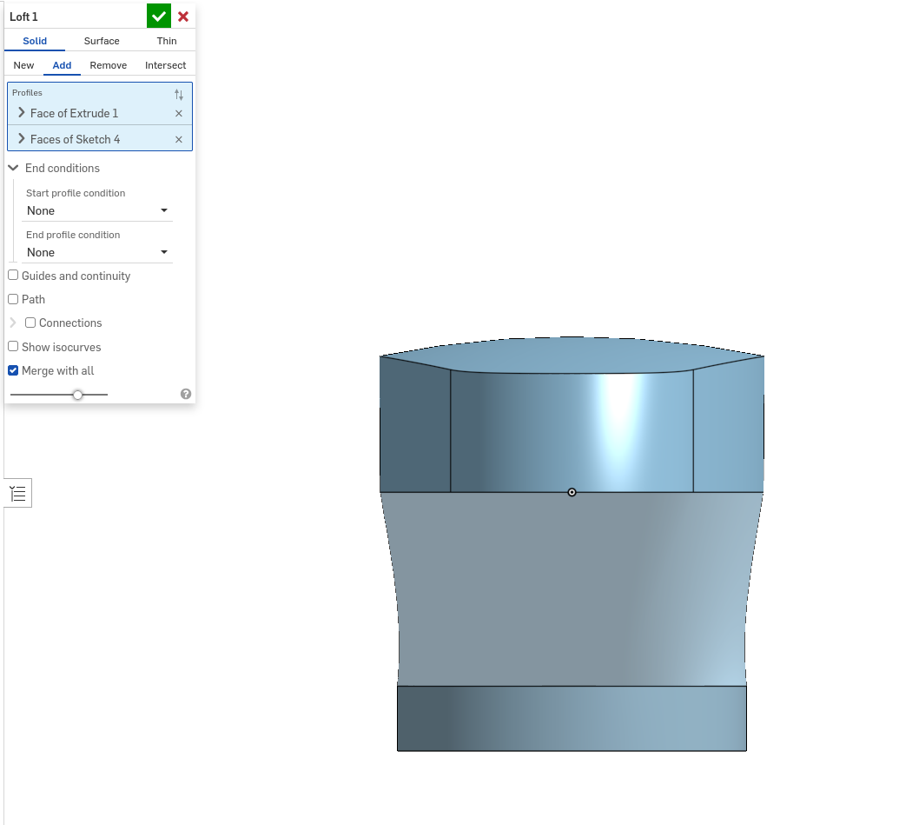Screen dimensions: 899x825
Task: Choose the Intersect operation tab
Action: click(165, 65)
